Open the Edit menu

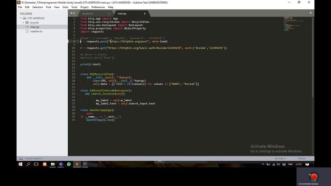(27, 7)
